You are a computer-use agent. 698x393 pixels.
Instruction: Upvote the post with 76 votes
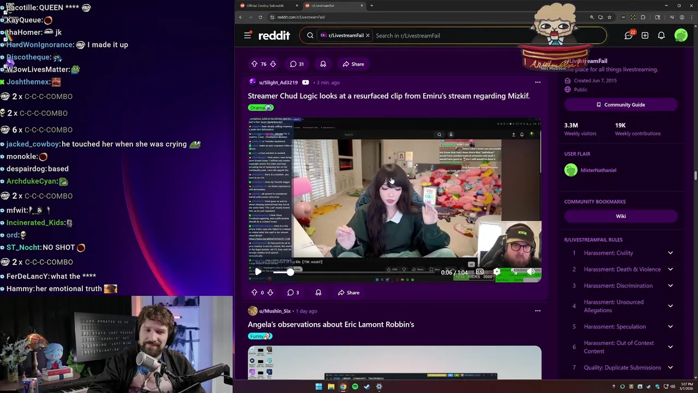(x=254, y=64)
